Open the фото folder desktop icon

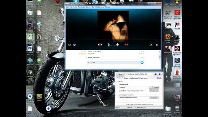click(177, 98)
